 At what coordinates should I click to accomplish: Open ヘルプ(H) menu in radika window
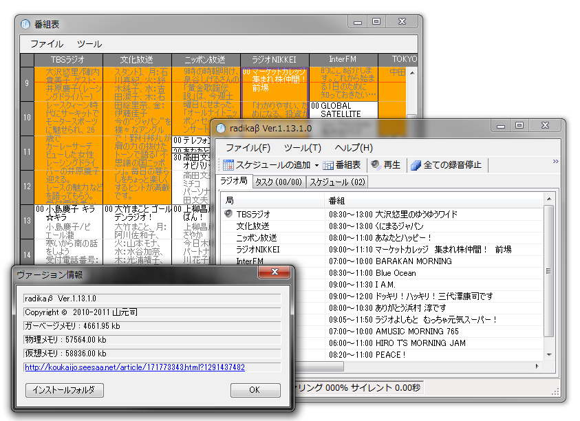click(x=354, y=148)
